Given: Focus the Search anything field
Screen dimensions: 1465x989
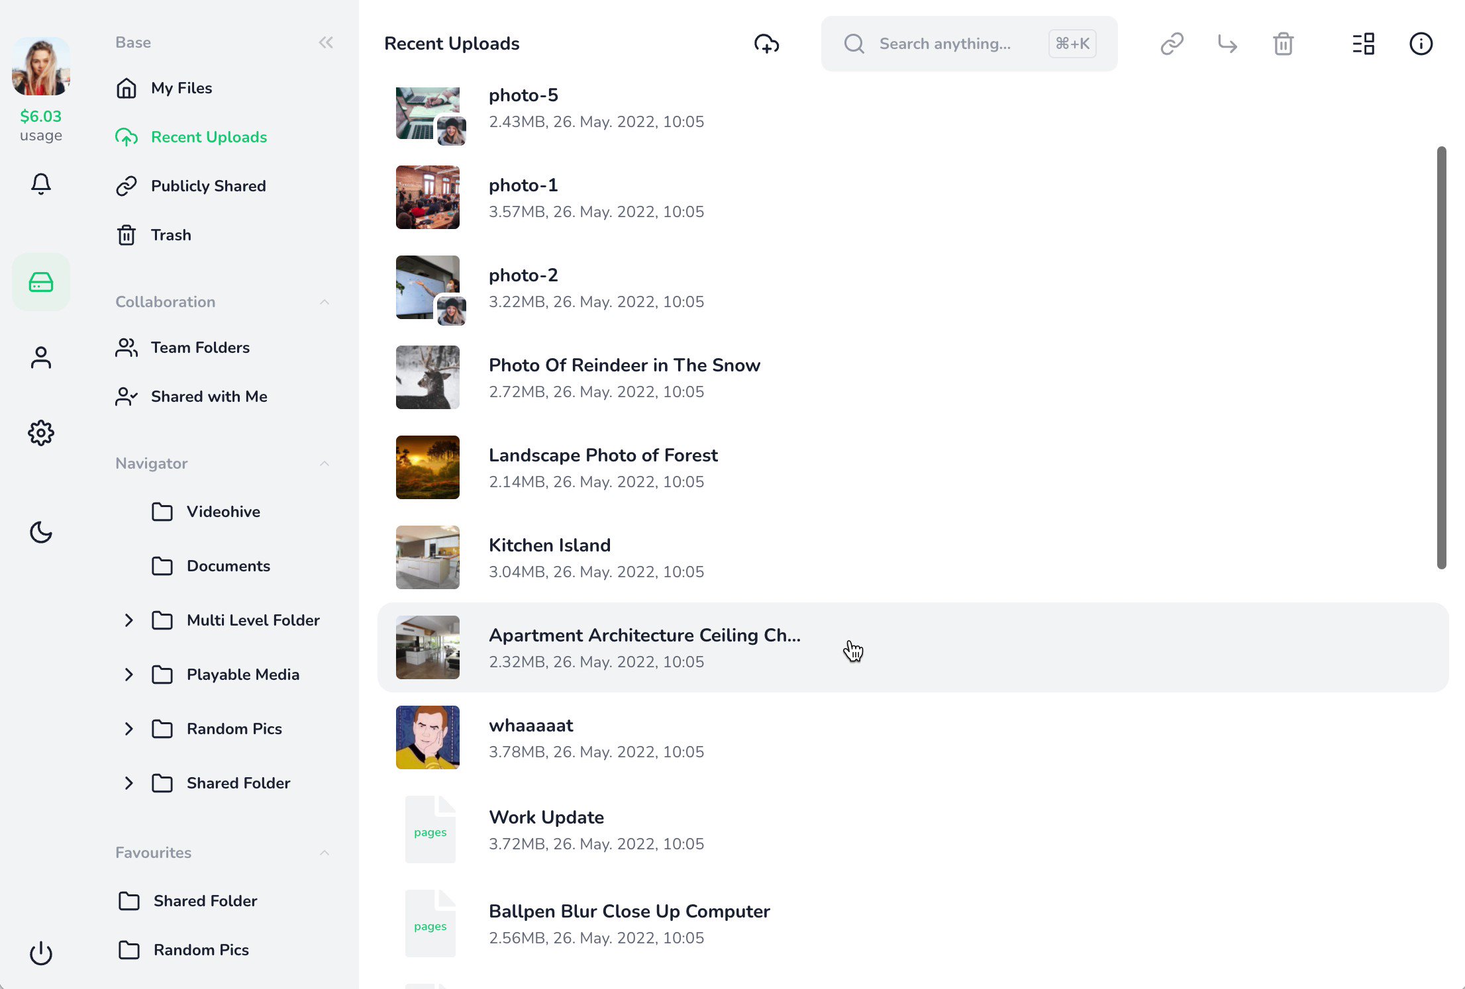Looking at the screenshot, I should [945, 44].
